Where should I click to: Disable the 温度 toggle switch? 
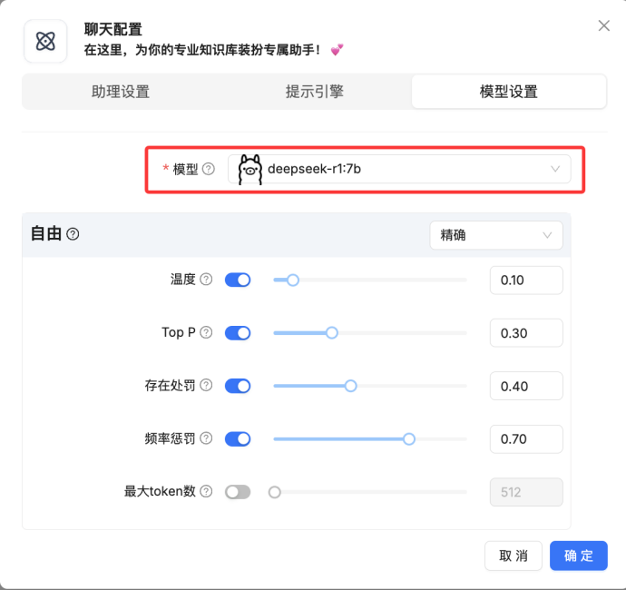tap(238, 280)
